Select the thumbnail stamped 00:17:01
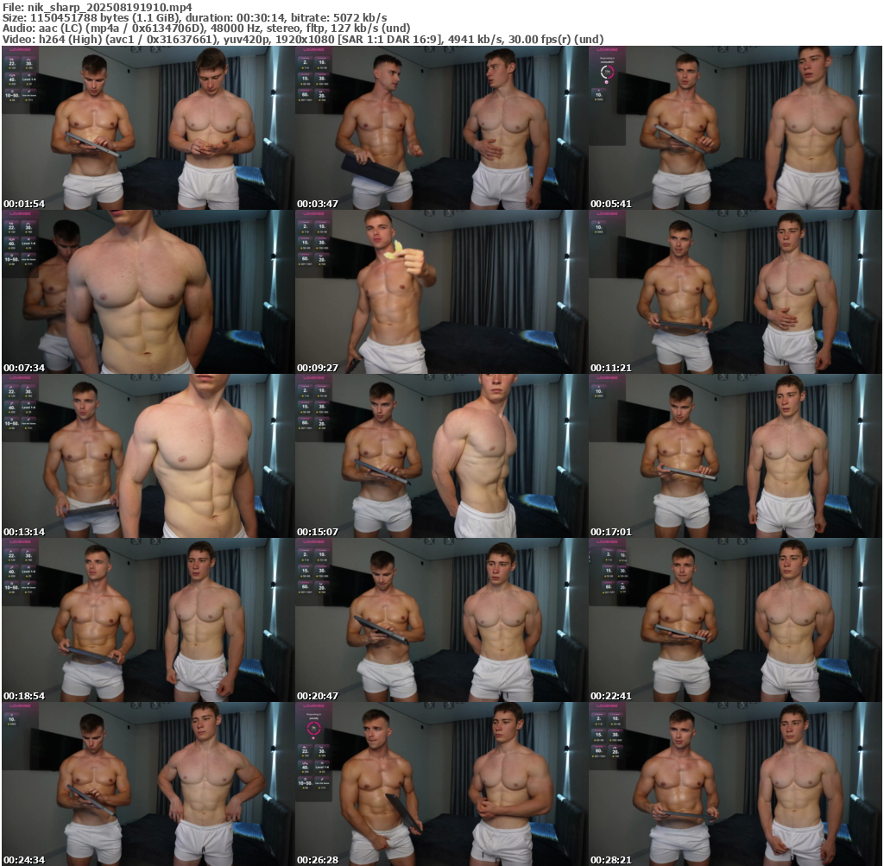This screenshot has height=866, width=884. (x=736, y=456)
